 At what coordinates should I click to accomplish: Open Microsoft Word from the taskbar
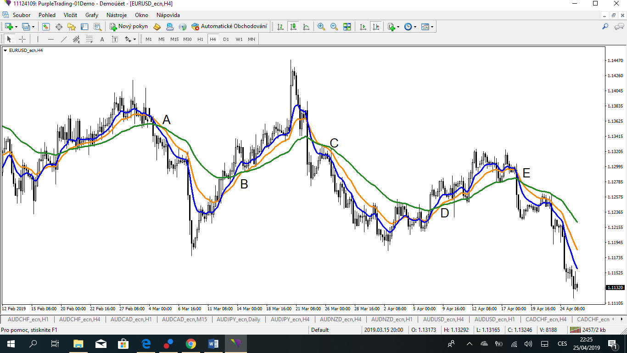coord(213,343)
